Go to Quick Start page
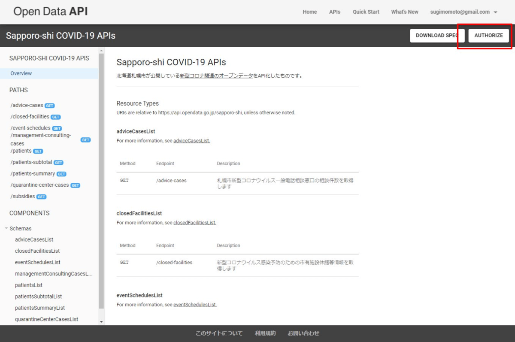The image size is (515, 342). (x=366, y=12)
